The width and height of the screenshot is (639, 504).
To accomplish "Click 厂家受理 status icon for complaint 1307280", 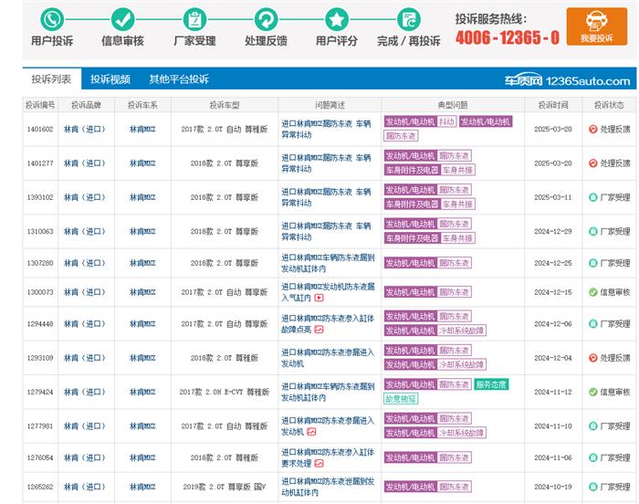I will tap(593, 263).
